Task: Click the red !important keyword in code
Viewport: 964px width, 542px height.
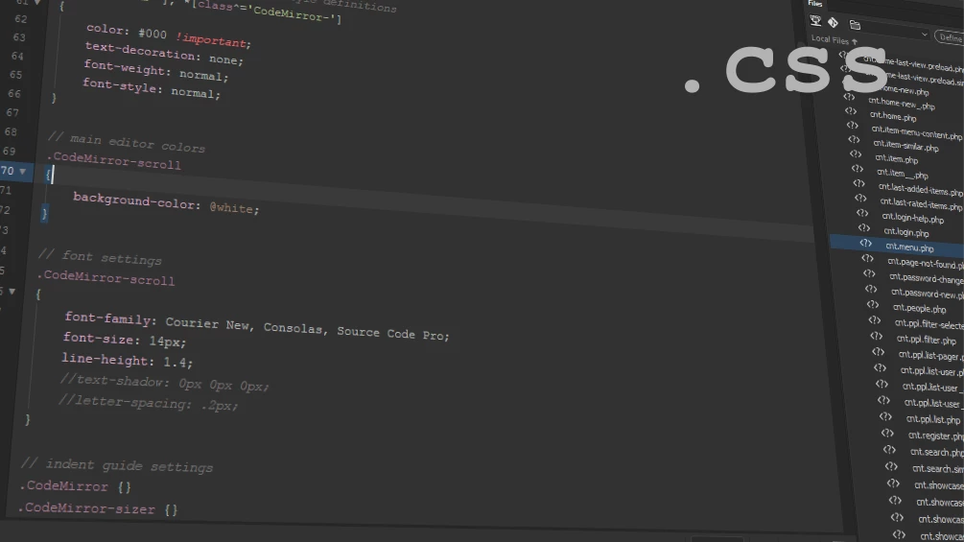Action: tap(213, 40)
